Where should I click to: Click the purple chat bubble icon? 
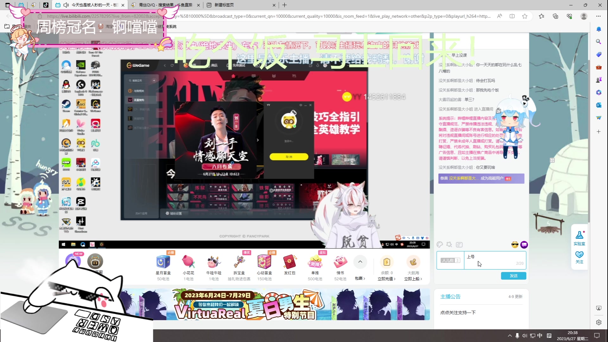(x=524, y=244)
